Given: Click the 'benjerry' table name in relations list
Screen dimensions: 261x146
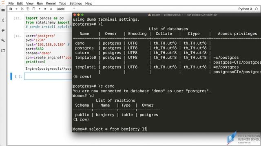Looking at the screenshot, I should click(105, 115).
